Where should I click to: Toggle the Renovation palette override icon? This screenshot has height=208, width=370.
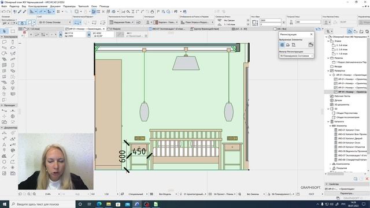(x=311, y=45)
